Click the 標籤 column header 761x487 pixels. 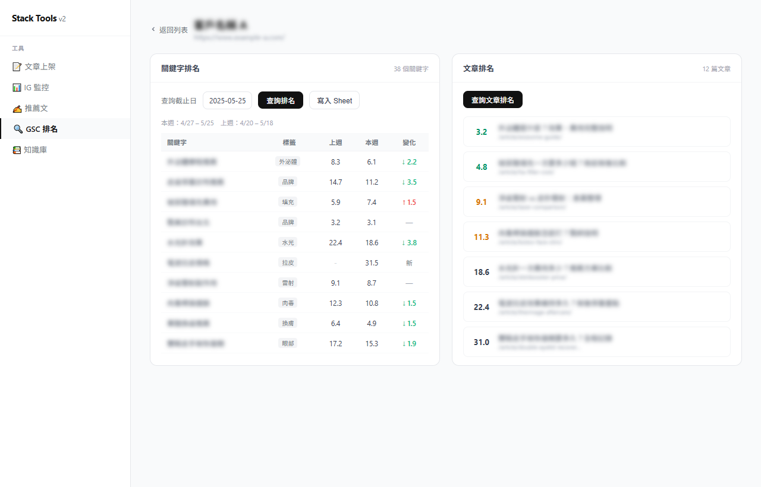[289, 143]
